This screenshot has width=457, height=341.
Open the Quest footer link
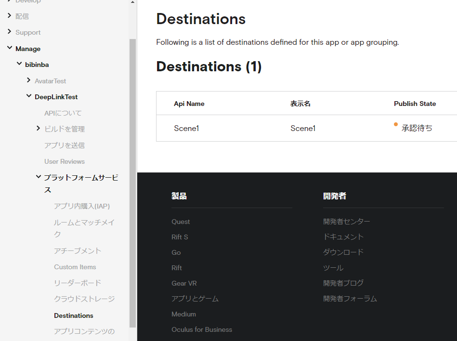[x=181, y=222]
